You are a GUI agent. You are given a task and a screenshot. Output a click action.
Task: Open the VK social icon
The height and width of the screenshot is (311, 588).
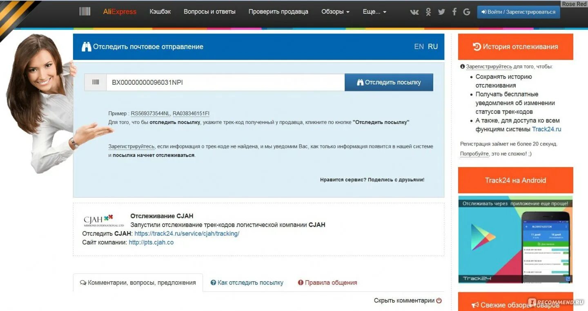click(414, 12)
